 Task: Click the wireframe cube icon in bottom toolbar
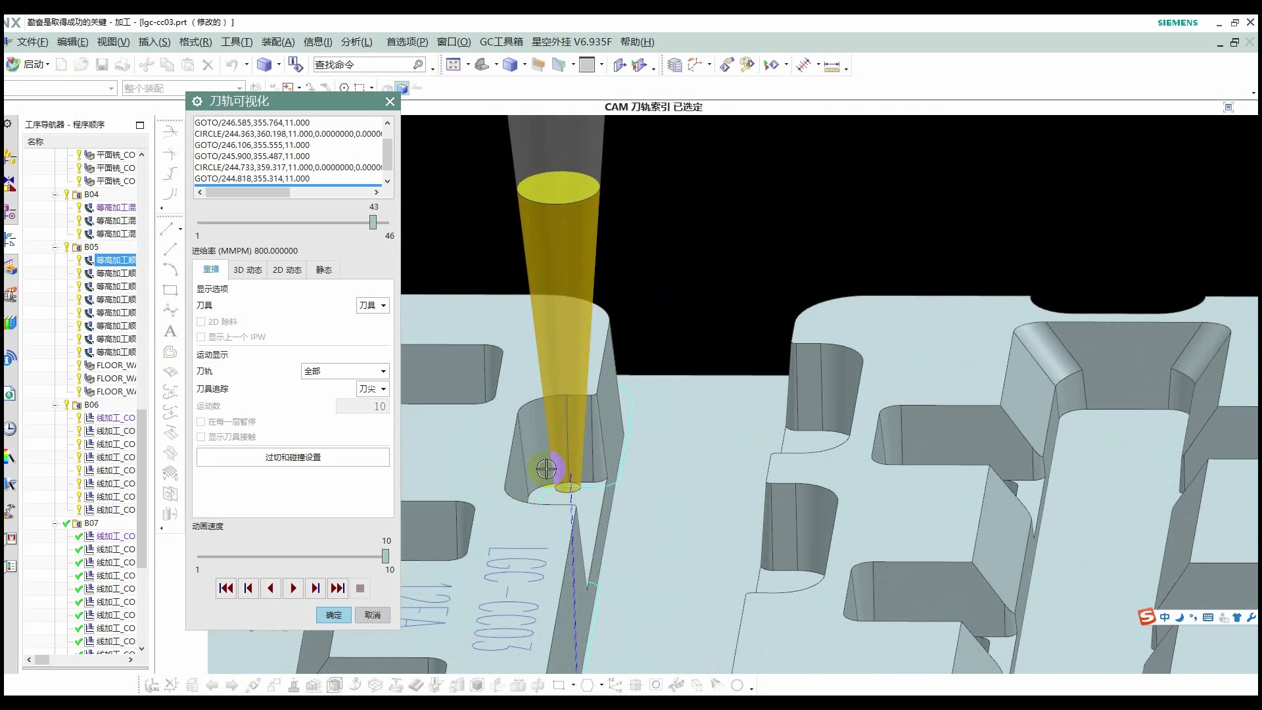pos(335,686)
